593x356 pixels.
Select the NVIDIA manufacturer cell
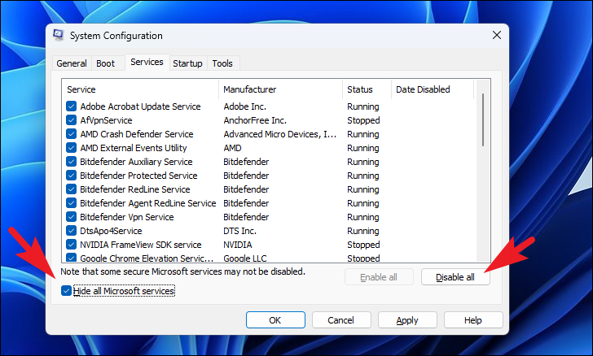(238, 245)
